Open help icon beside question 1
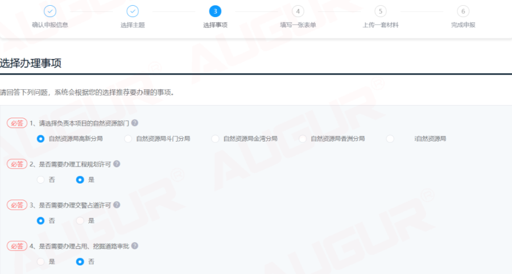 point(134,123)
